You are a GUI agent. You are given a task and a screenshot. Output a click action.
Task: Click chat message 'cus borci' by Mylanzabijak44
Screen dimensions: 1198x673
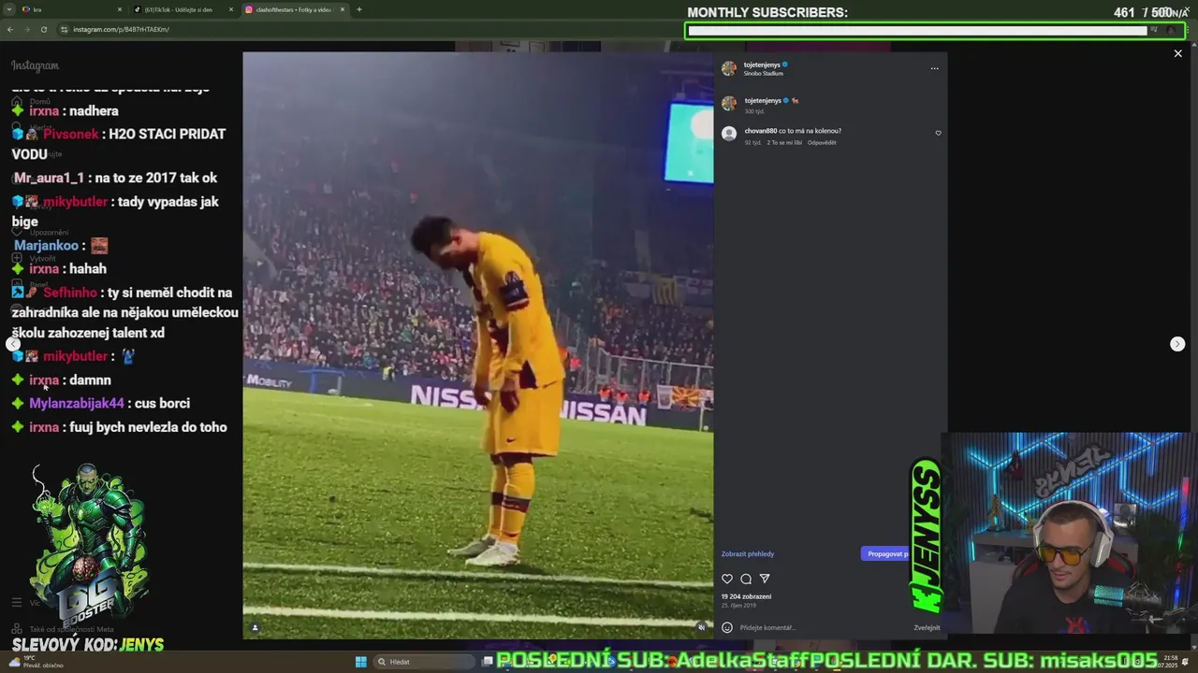(162, 404)
